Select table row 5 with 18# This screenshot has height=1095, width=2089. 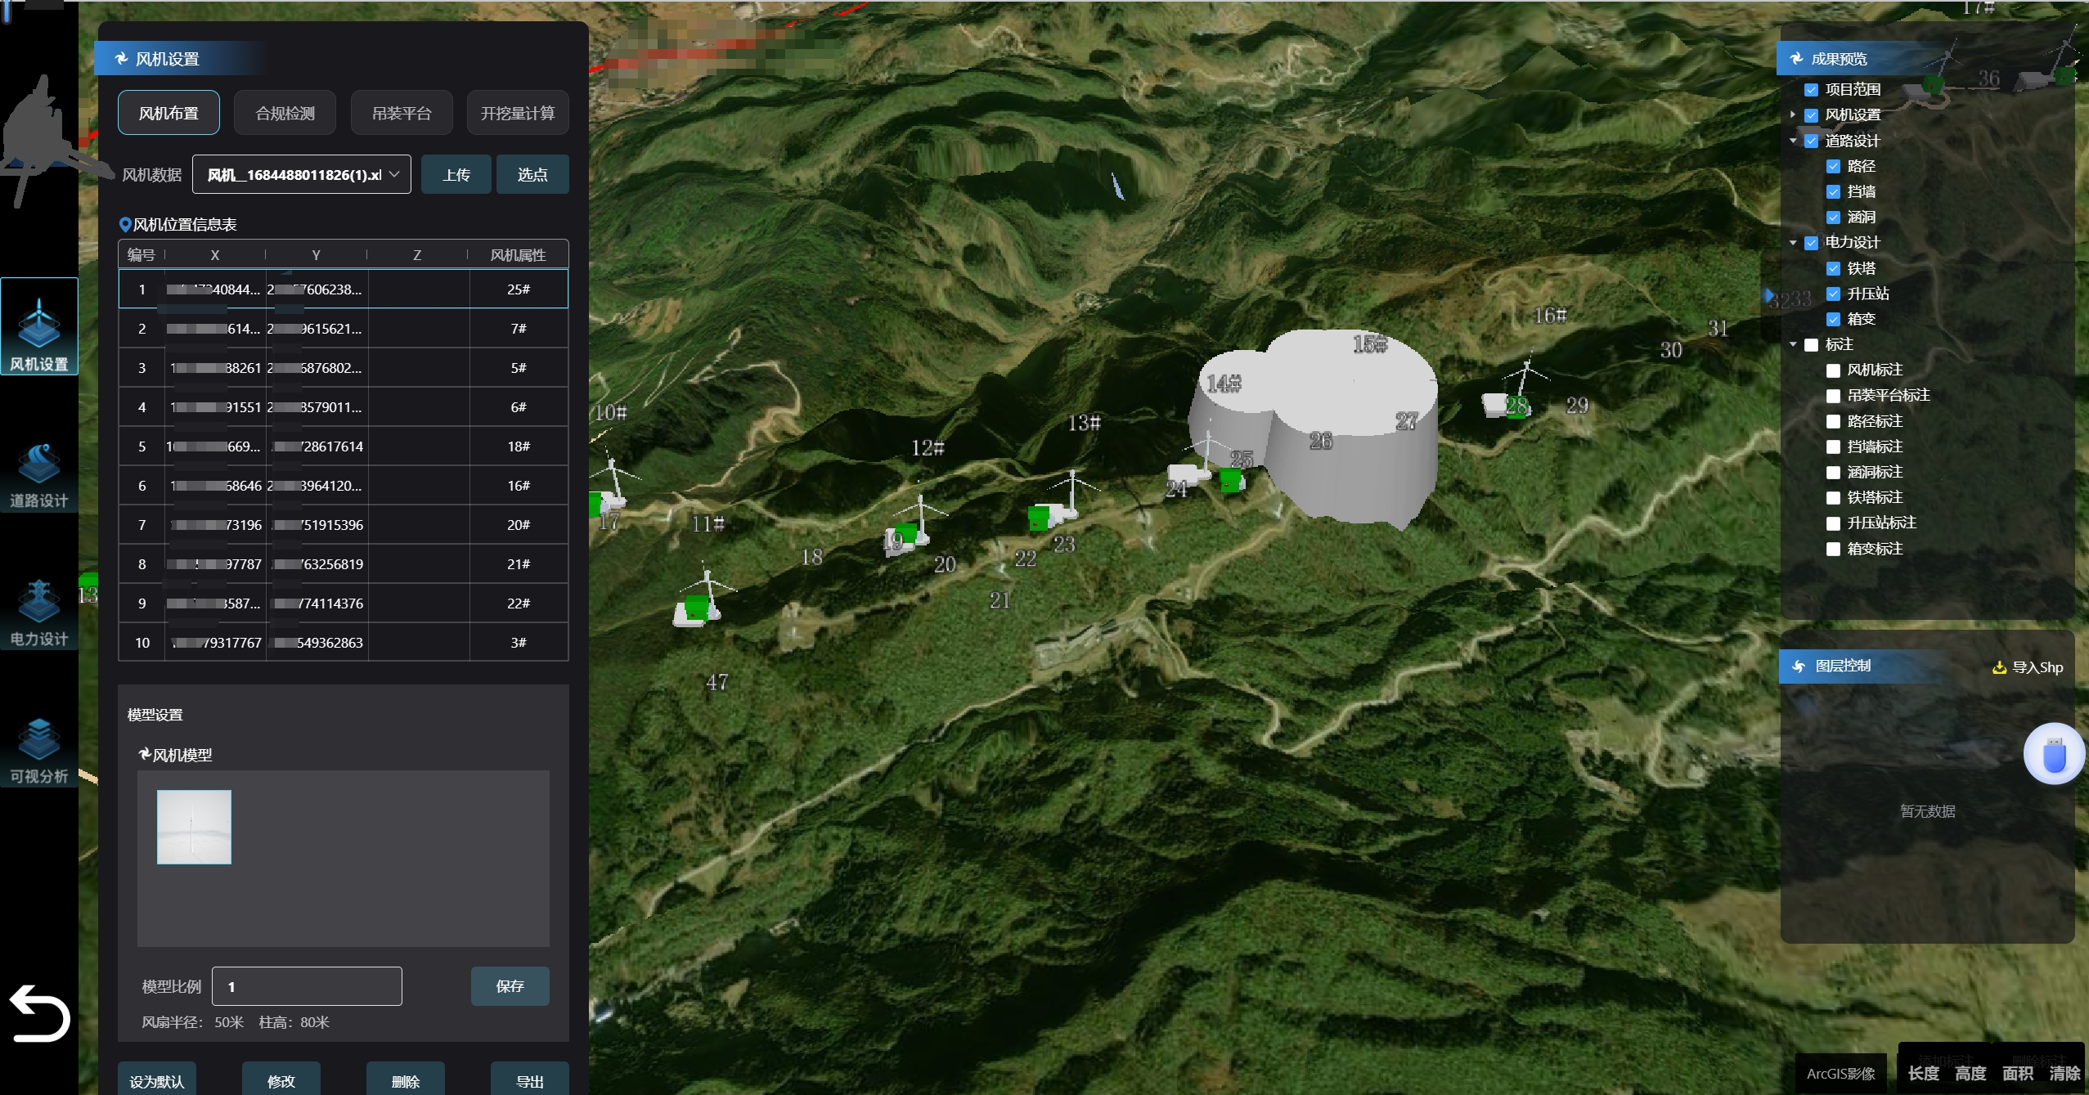pyautogui.click(x=344, y=446)
